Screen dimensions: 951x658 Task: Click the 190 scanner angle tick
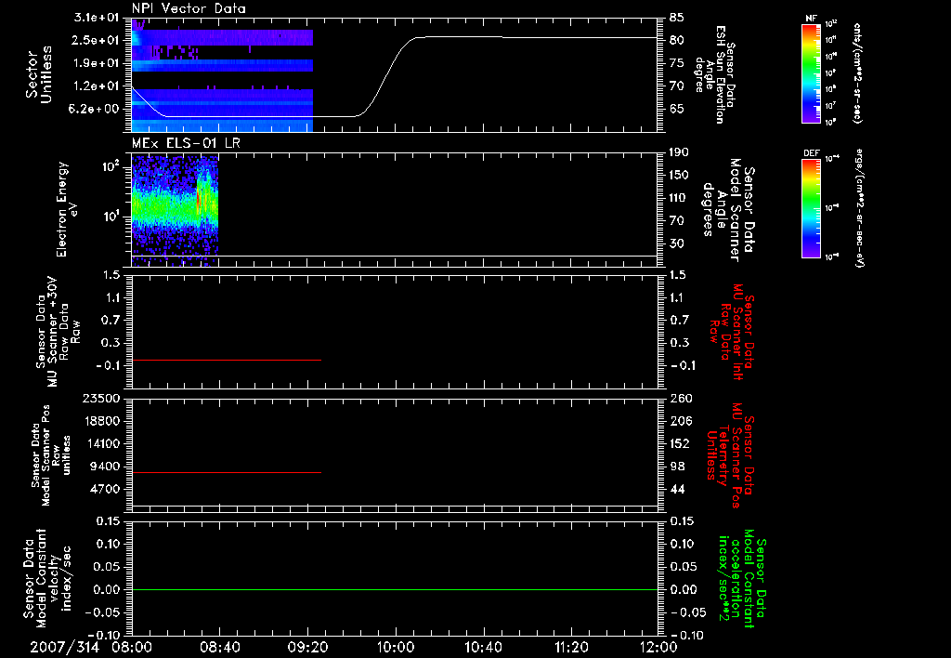[680, 152]
